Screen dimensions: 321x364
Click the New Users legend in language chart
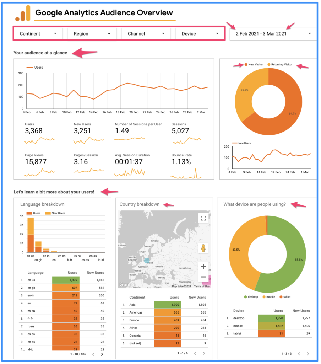click(x=55, y=213)
